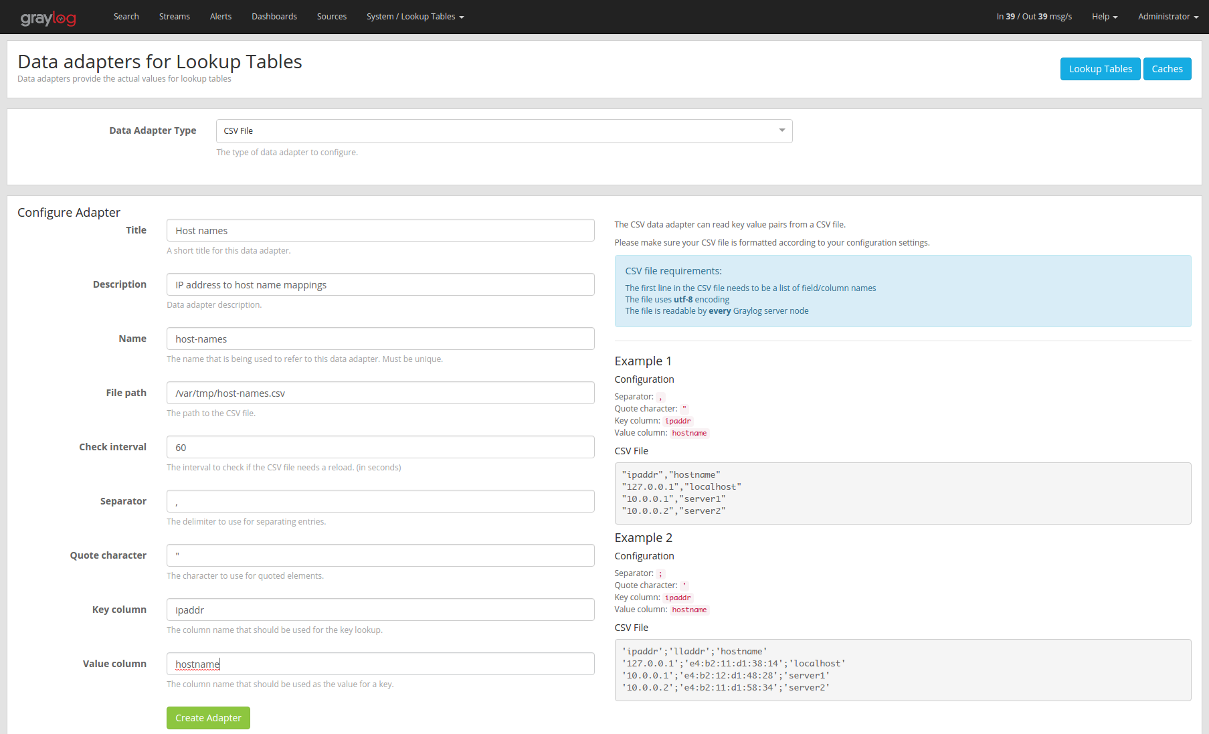Click the Value column field
Screen dimensions: 1209x734
pyautogui.click(x=380, y=664)
